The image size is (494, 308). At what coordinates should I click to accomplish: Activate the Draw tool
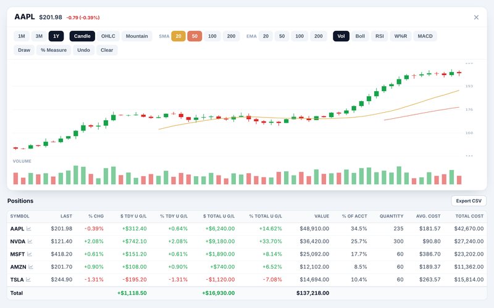(24, 50)
